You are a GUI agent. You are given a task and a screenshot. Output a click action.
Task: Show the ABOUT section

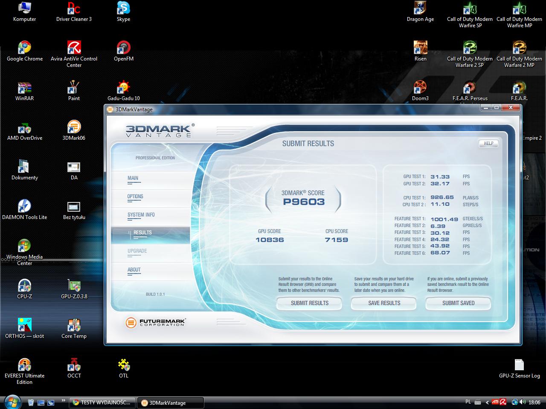pos(150,271)
